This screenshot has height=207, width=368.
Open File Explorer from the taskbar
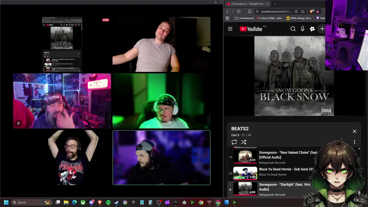tap(66, 202)
